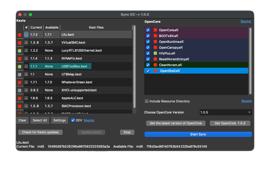Enable Include Resource Directory checkbox
This screenshot has width=270, height=171.
pos(146,101)
